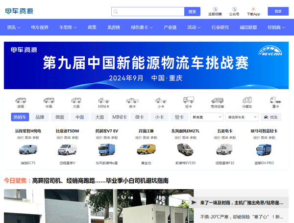Switch to the MINI卡 filter tab

click(x=120, y=117)
